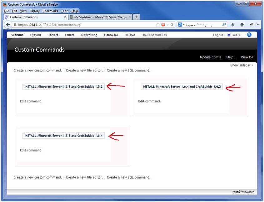
Task: Click top Create a new SQL command link
Action: 128,70
